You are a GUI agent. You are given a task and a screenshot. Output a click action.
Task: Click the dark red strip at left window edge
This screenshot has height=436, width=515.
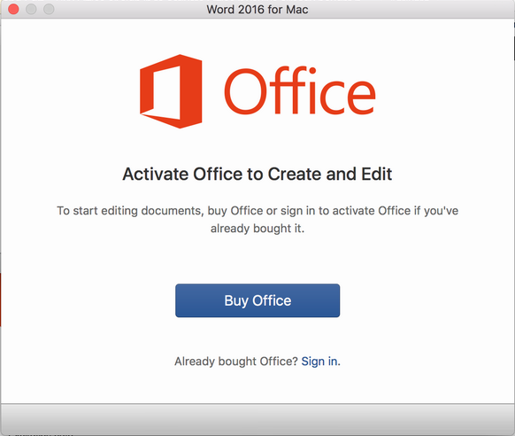pyautogui.click(x=1, y=300)
